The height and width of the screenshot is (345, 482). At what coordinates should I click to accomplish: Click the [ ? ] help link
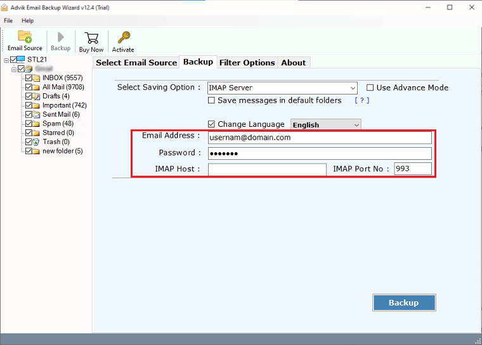361,100
